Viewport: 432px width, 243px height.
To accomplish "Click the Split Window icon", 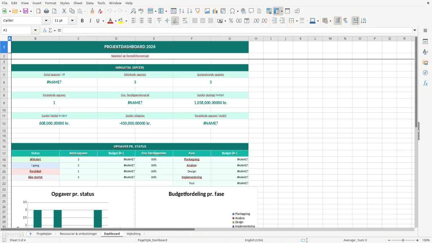I will point(287,11).
